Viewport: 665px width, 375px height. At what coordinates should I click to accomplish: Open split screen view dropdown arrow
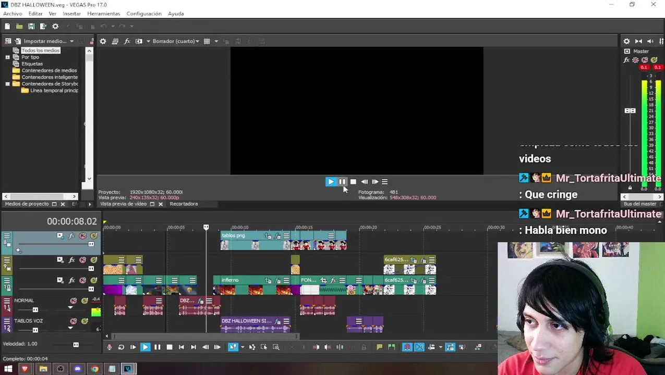pos(148,41)
